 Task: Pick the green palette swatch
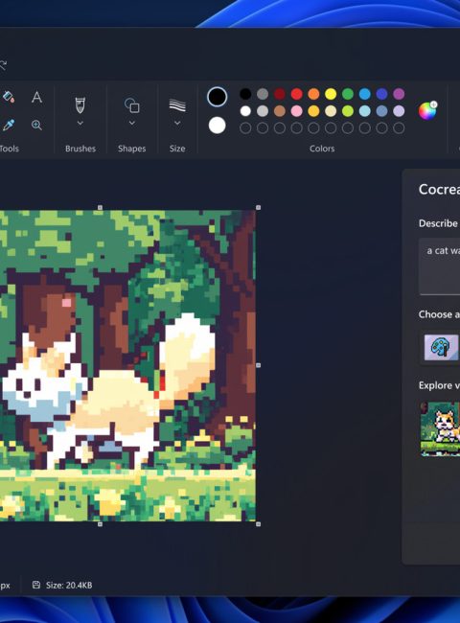coord(348,94)
